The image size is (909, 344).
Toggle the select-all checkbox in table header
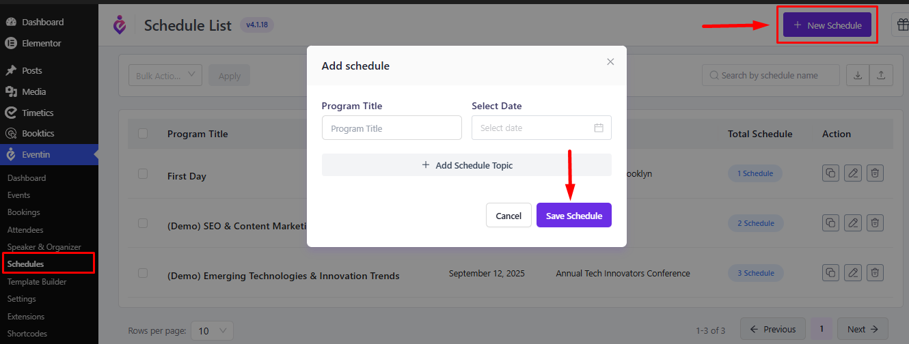pyautogui.click(x=143, y=133)
